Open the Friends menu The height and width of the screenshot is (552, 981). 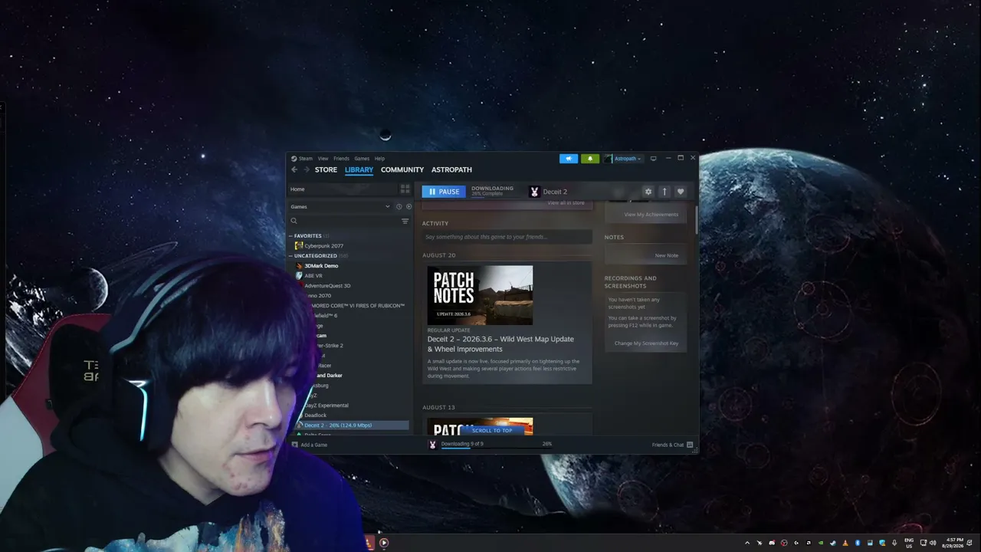(341, 159)
